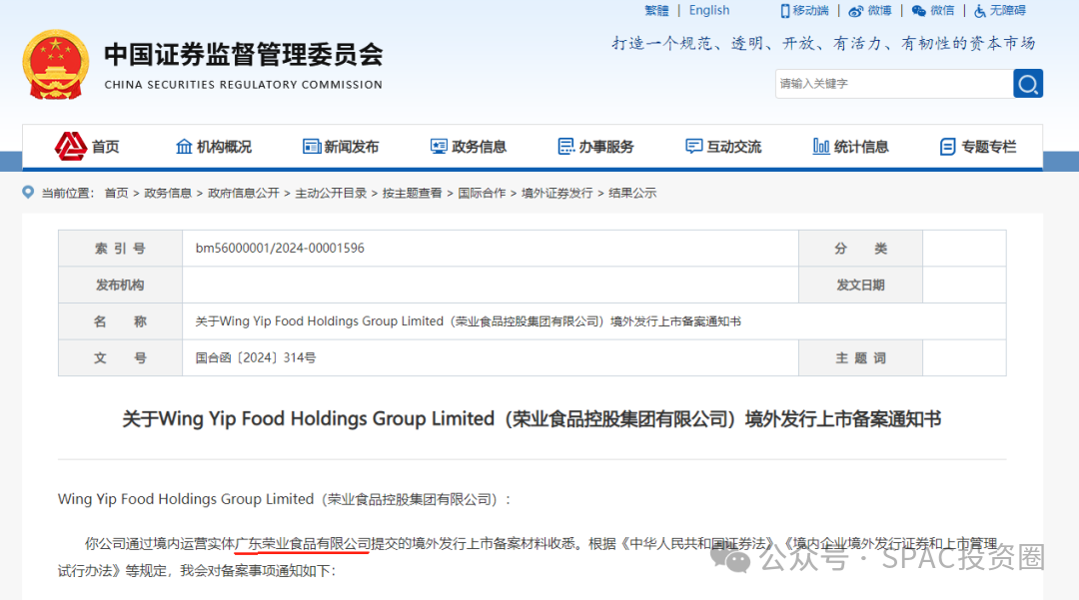
Task: Open the 首页 navigation menu item
Action: click(105, 147)
